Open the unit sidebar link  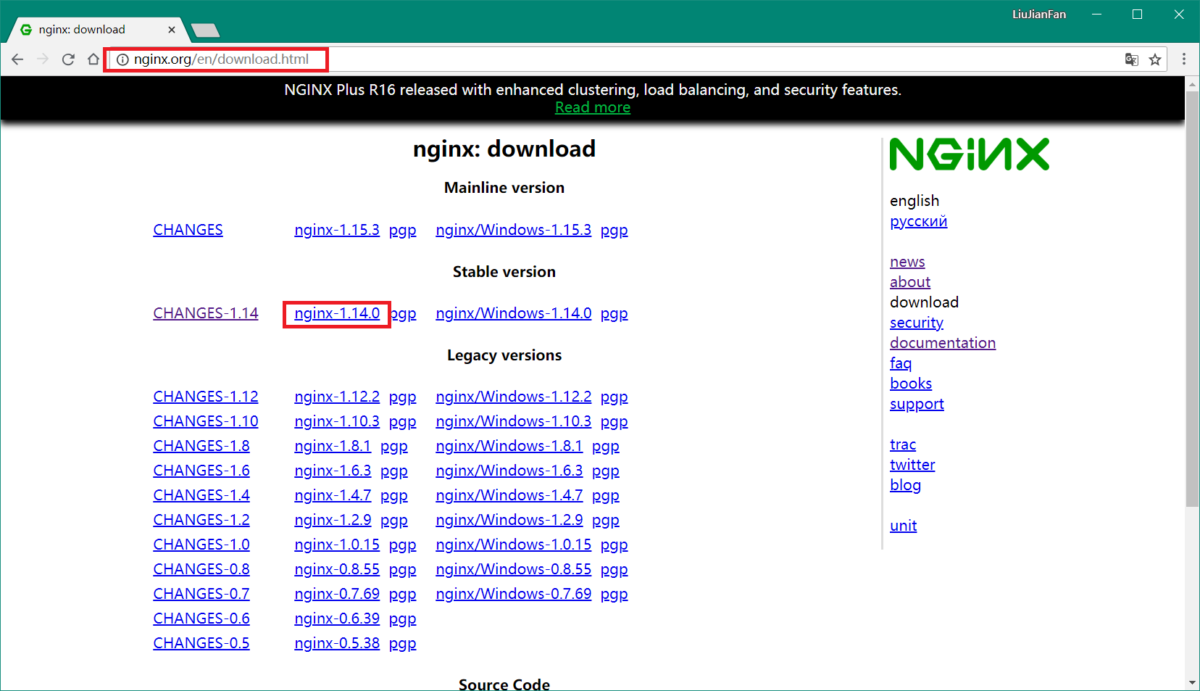(903, 526)
